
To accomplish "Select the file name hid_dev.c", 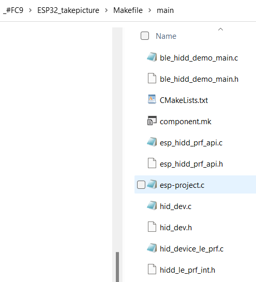I will tap(175, 206).
